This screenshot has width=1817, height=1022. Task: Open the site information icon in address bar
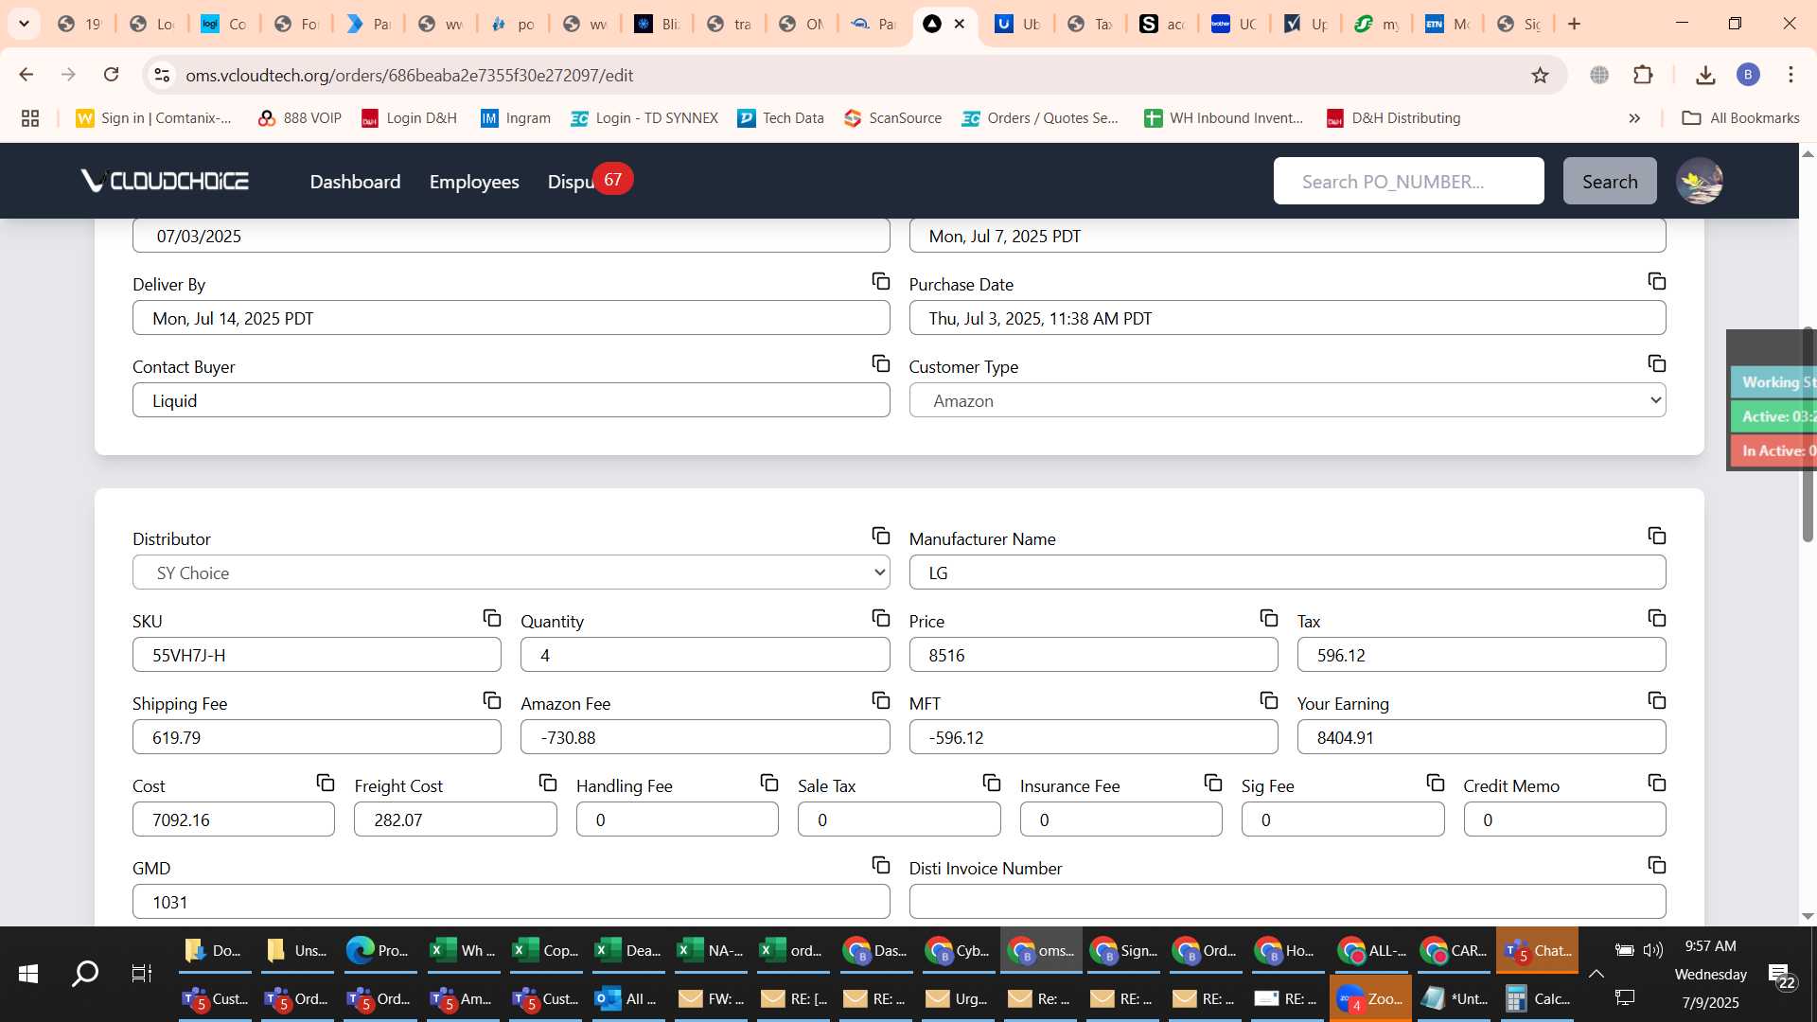coord(162,75)
